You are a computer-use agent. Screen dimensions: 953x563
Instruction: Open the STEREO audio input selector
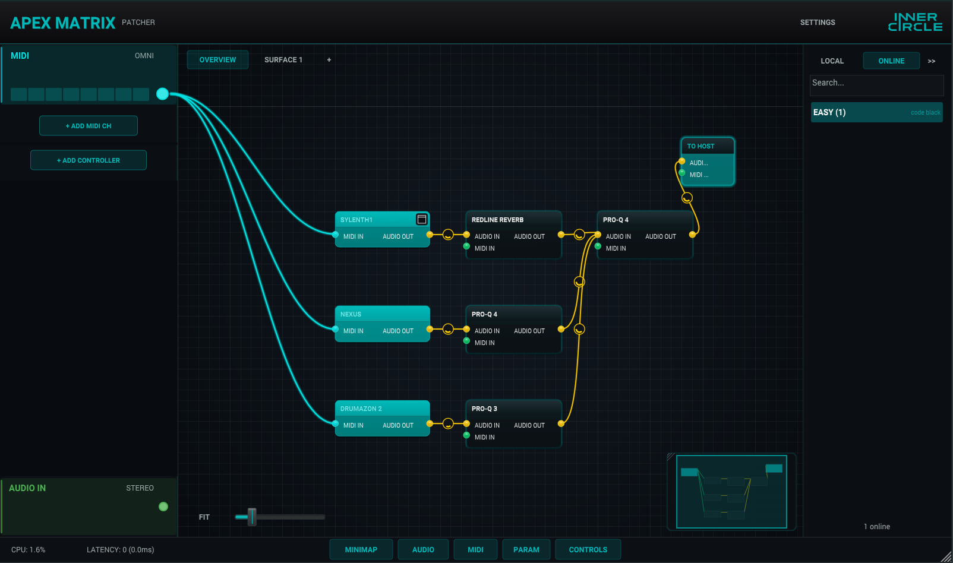click(x=140, y=488)
